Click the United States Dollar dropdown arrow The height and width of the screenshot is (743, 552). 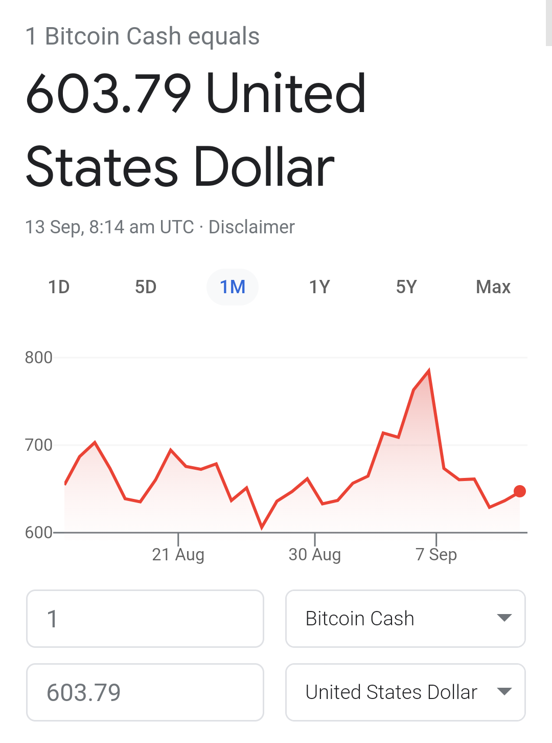[504, 692]
